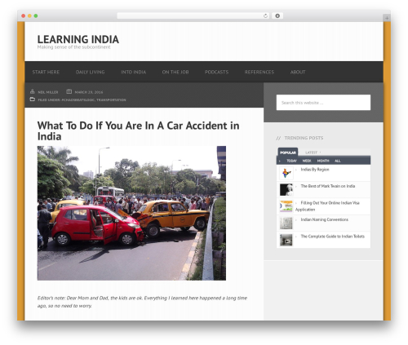Click the Search this website field
Viewport: 408px width, 345px height.
pyautogui.click(x=323, y=103)
